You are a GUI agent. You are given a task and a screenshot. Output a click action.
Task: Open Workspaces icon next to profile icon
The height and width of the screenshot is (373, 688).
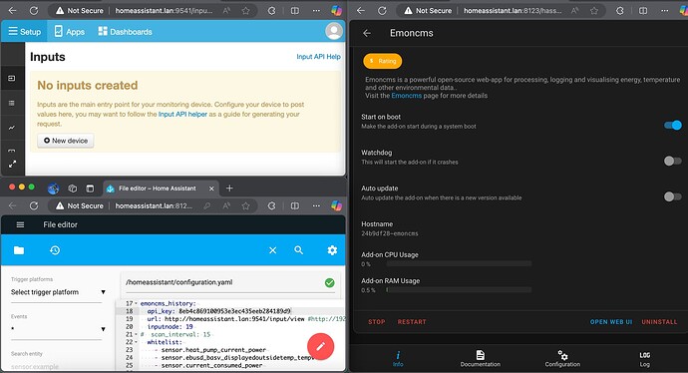coord(73,188)
